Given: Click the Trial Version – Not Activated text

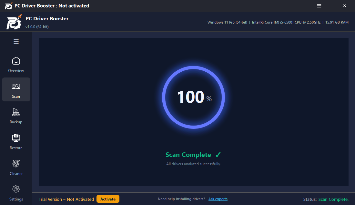Looking at the screenshot, I should coord(66,199).
